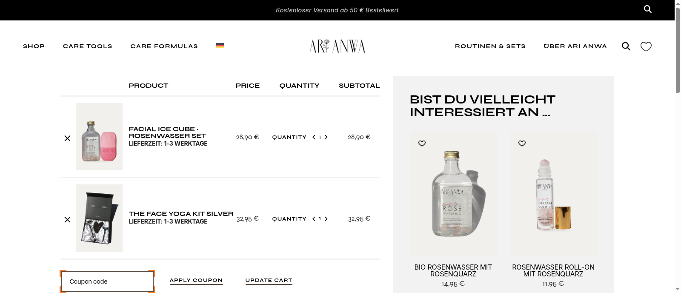This screenshot has width=681, height=293.
Task: Open the CARE FORMULAS menu
Action: [x=164, y=46]
